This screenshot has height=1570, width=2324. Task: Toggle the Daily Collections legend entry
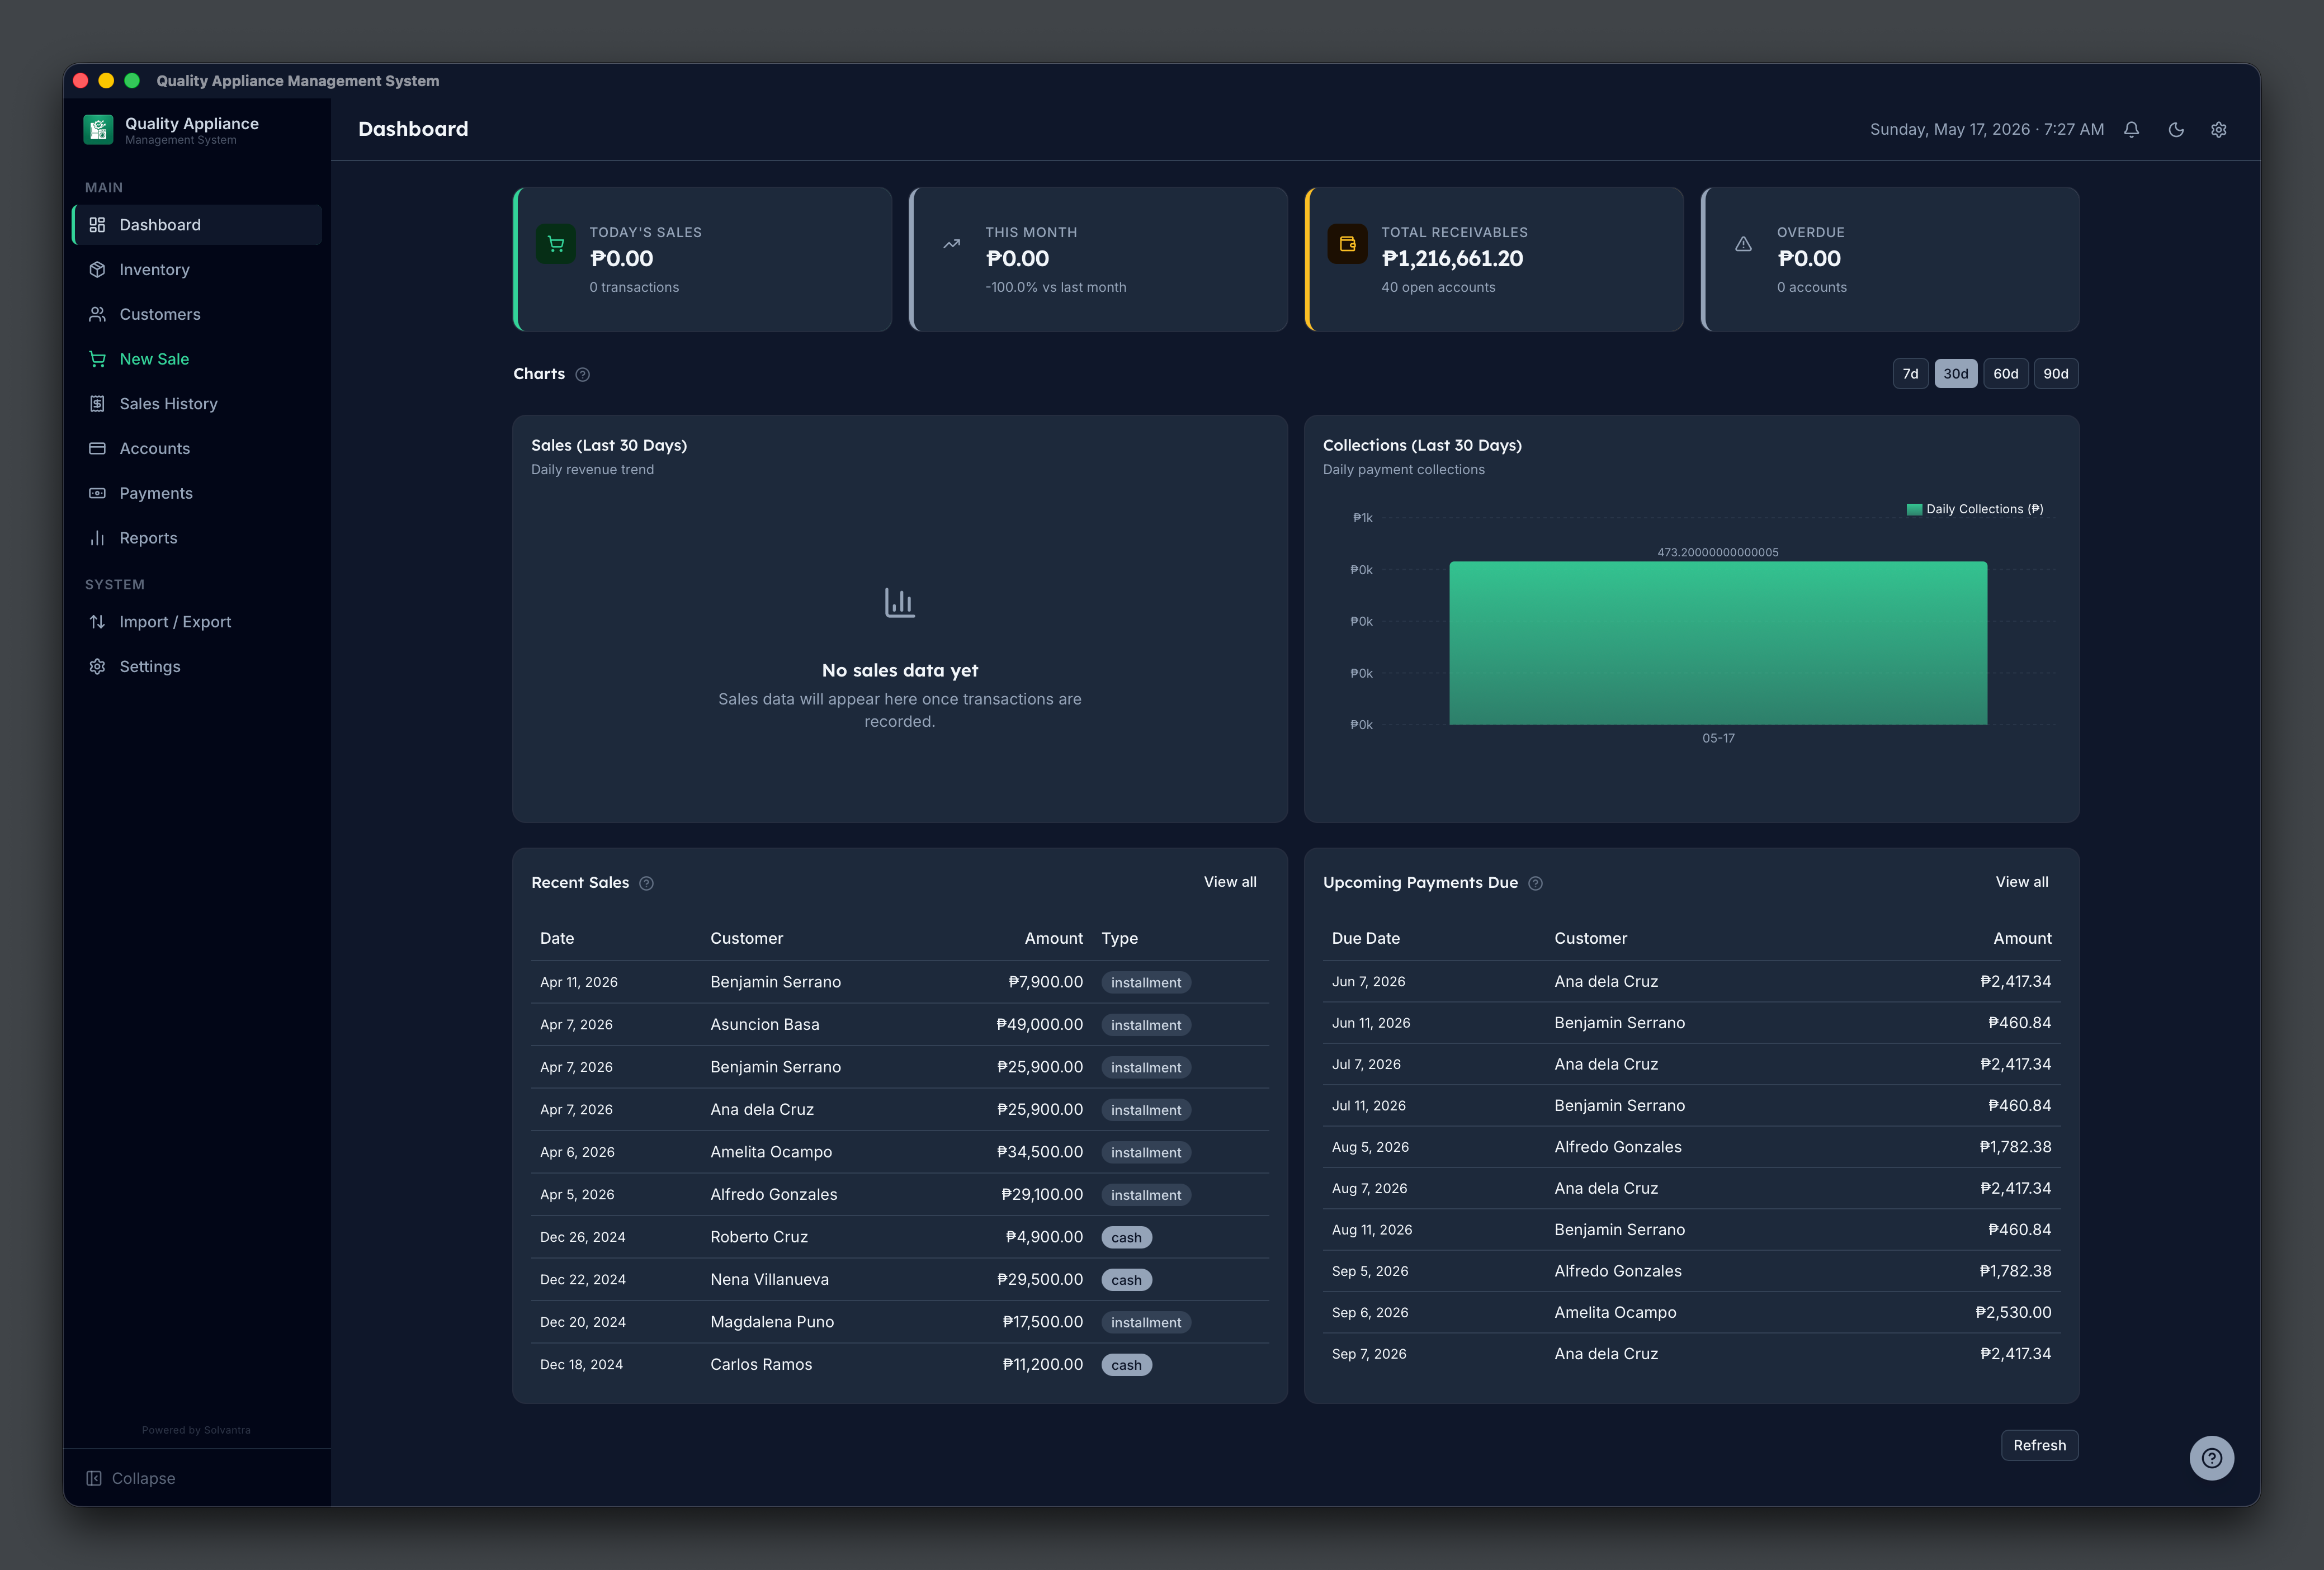pos(1974,509)
